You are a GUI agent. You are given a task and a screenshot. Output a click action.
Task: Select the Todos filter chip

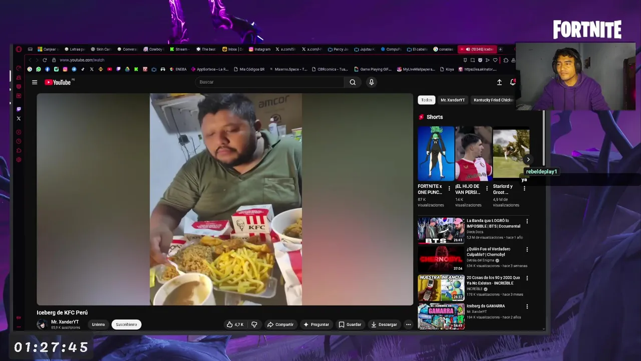(x=427, y=100)
